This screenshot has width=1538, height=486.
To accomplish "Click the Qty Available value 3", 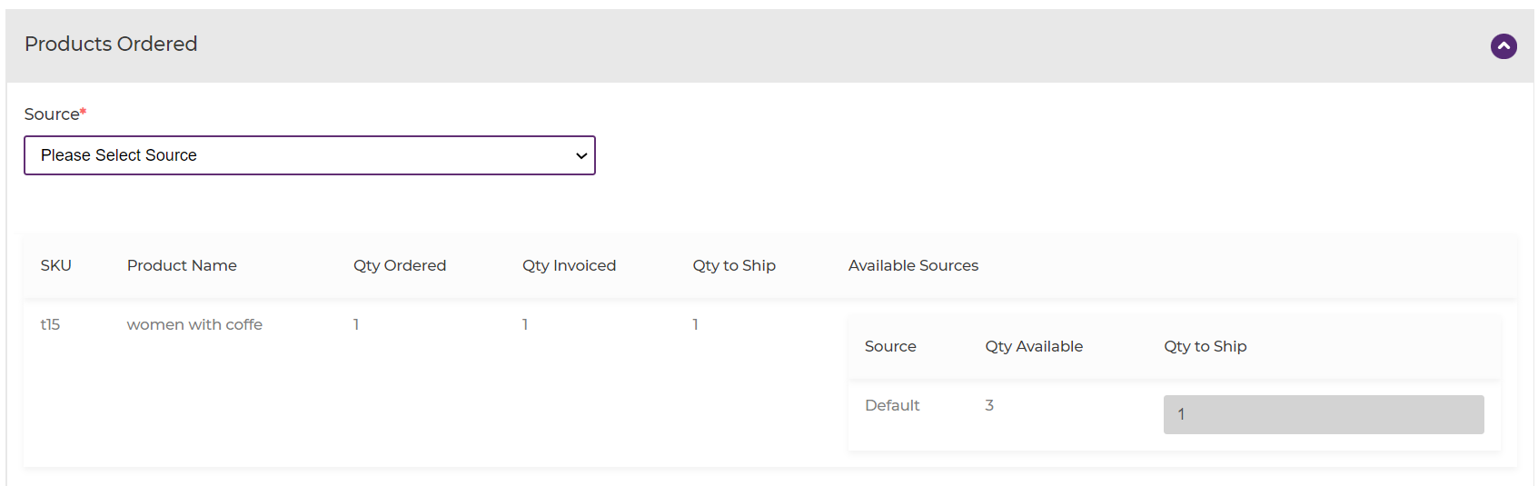I will point(989,405).
